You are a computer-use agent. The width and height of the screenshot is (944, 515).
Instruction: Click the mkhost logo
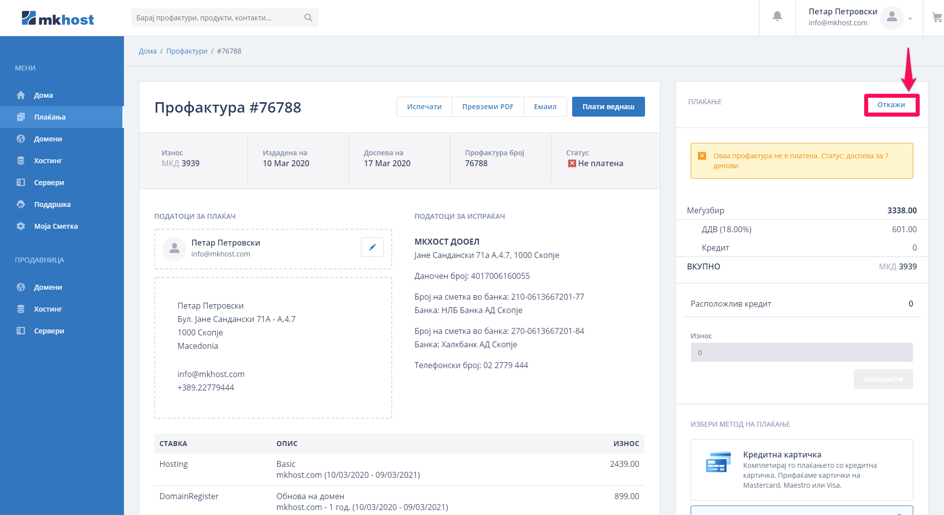click(58, 19)
